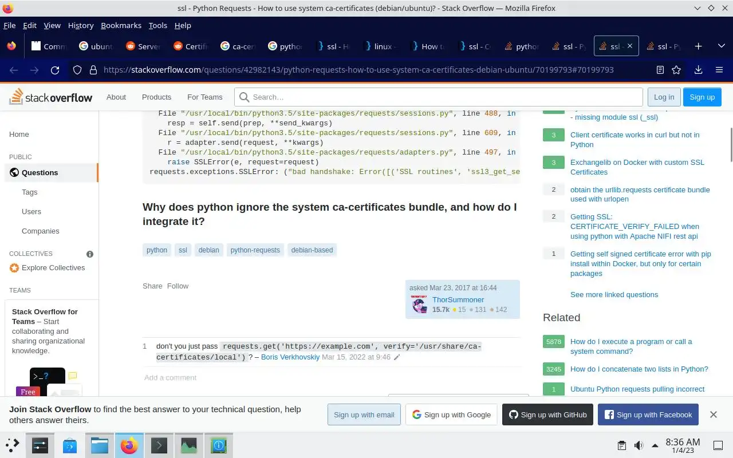Open Companies in the sidebar
Screen dimensions: 733x458
click(x=41, y=231)
